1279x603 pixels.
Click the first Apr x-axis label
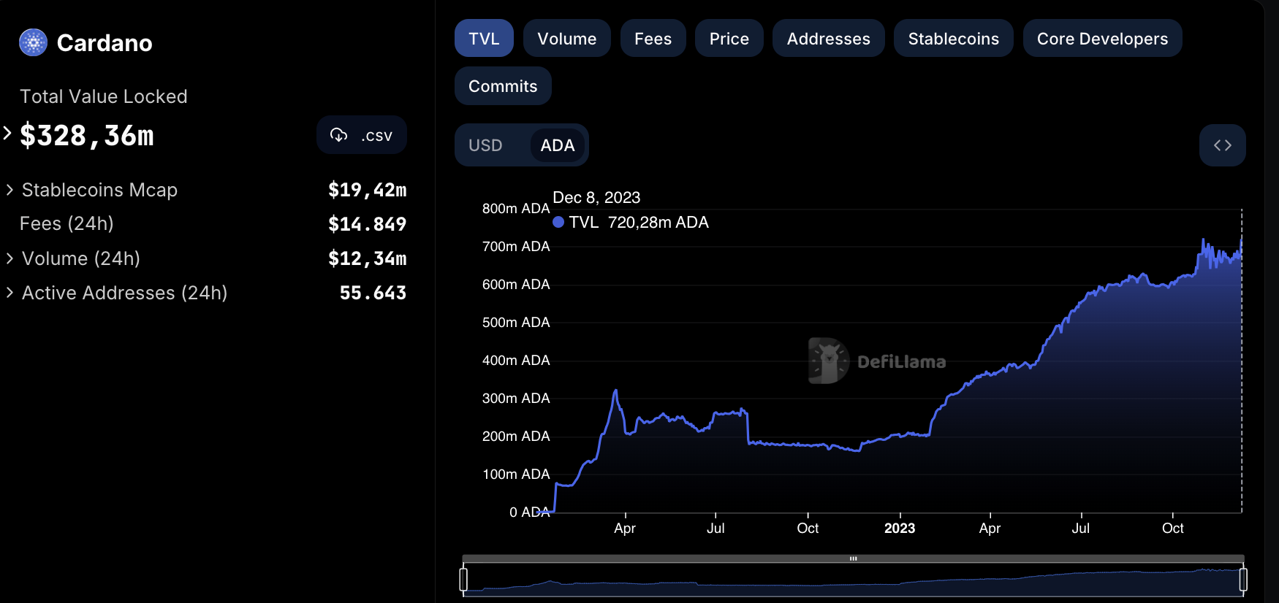point(625,529)
